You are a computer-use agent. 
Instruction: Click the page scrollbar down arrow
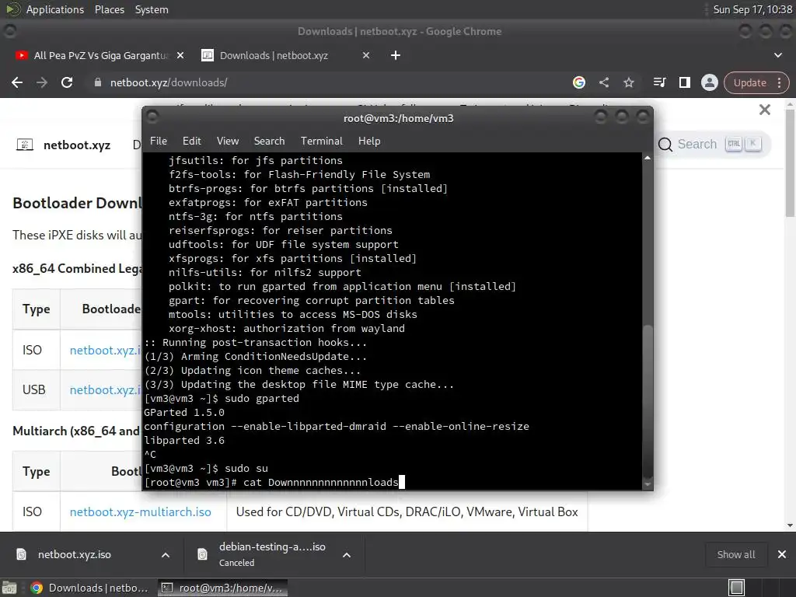pos(790,526)
